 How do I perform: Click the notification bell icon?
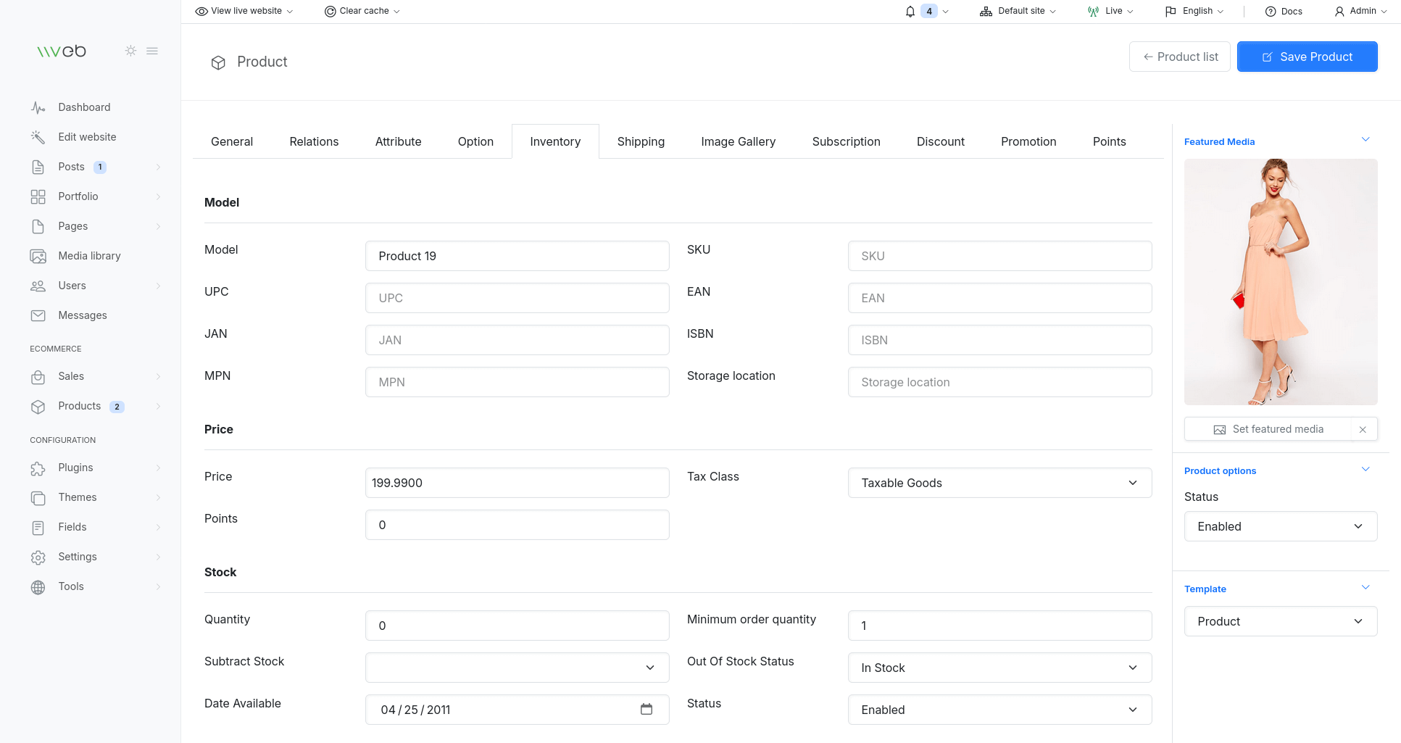click(x=910, y=11)
